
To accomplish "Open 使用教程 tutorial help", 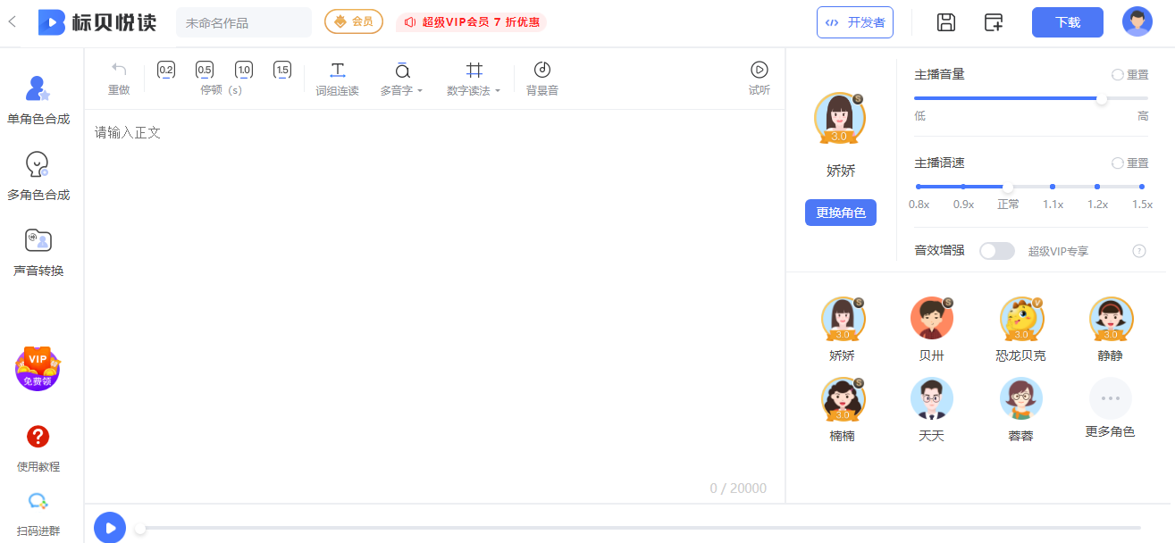I will point(38,448).
